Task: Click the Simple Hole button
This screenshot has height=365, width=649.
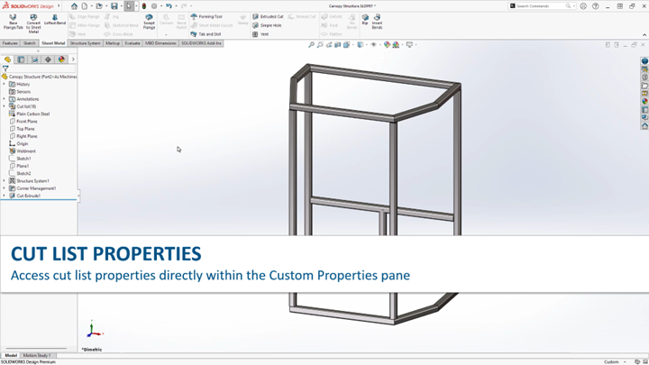Action: click(270, 25)
